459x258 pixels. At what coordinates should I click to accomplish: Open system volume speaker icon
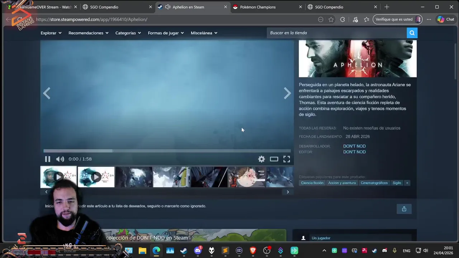426,250
